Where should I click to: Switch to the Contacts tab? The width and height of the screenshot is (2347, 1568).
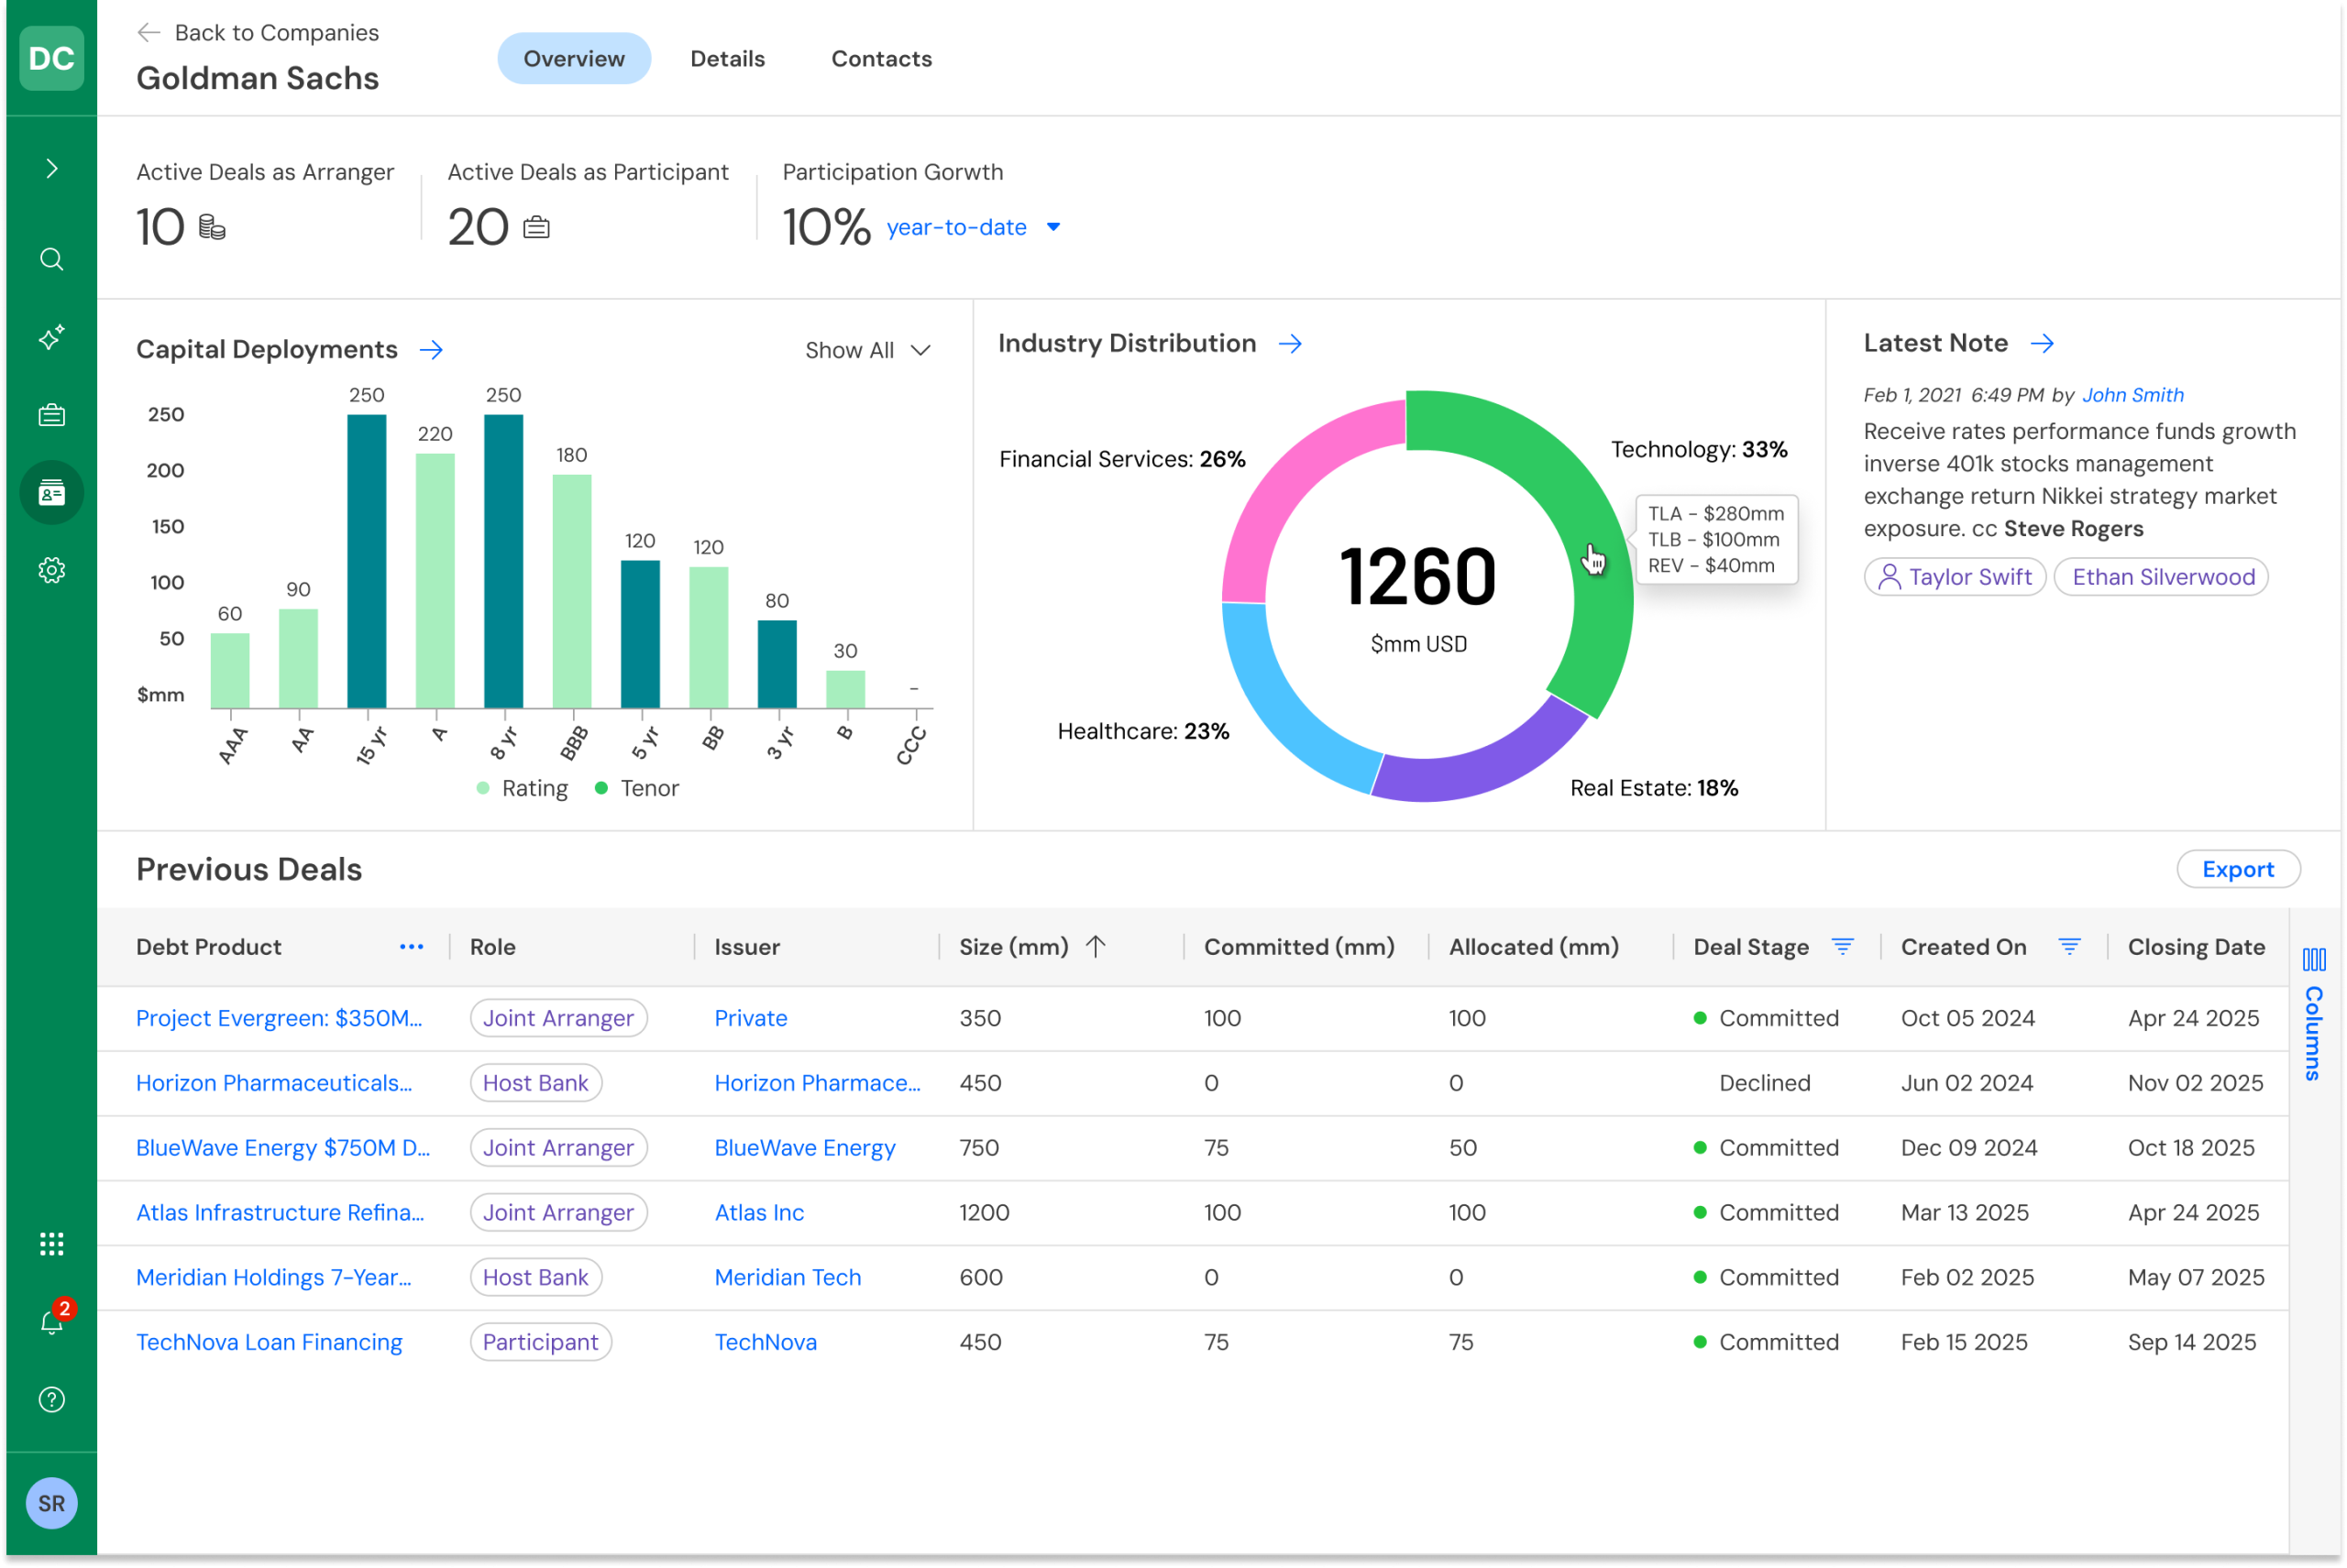tap(880, 58)
